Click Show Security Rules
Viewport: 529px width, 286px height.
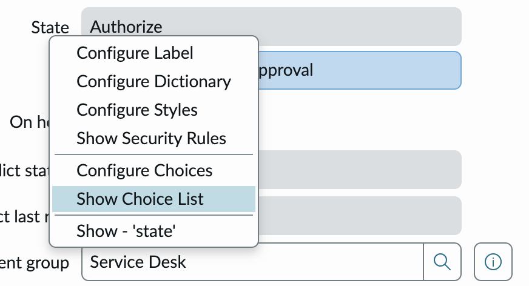click(x=151, y=138)
